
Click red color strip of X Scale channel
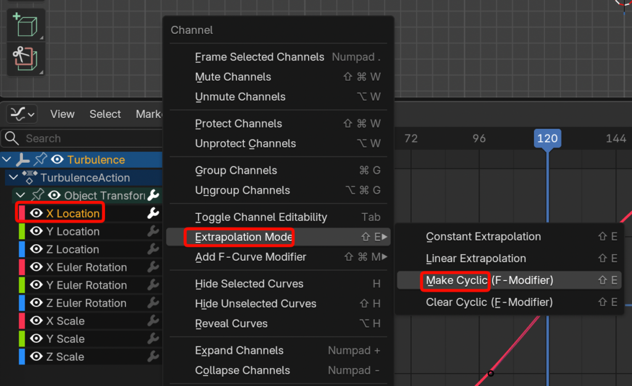tap(22, 321)
